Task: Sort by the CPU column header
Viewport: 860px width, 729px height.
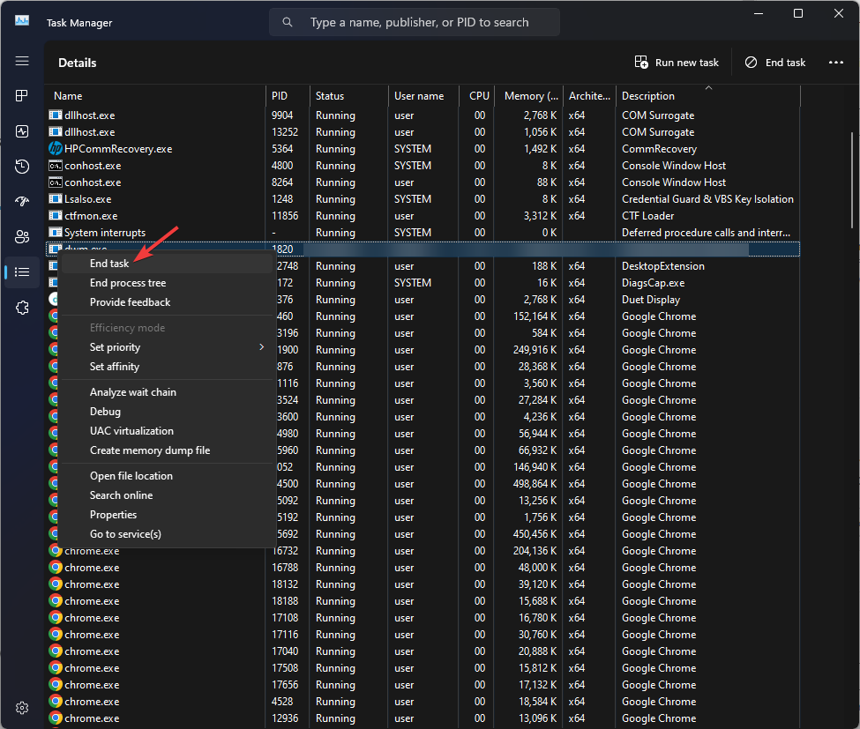Action: pos(476,96)
